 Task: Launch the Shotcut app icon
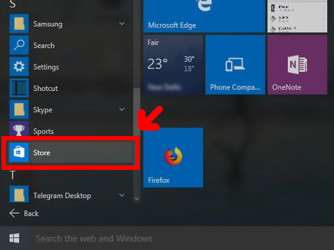point(19,88)
